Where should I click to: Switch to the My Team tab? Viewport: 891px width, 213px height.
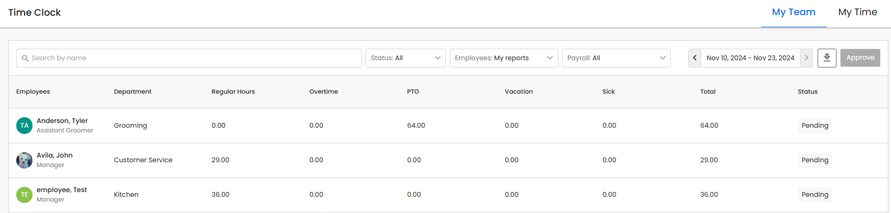point(793,12)
